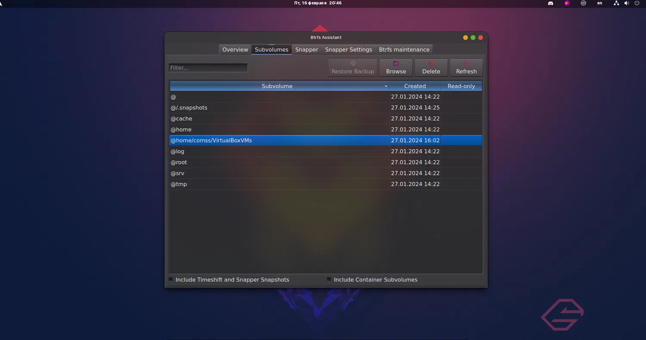Select the '@' subvolume row
646x340 pixels.
coord(326,97)
